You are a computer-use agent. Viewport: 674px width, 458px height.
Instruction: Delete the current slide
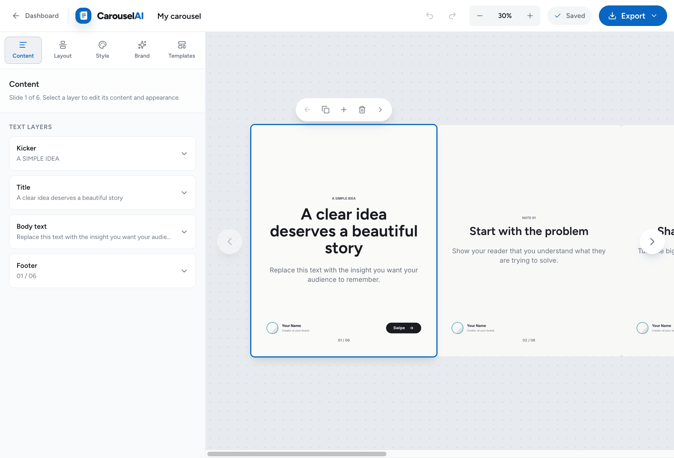[362, 110]
